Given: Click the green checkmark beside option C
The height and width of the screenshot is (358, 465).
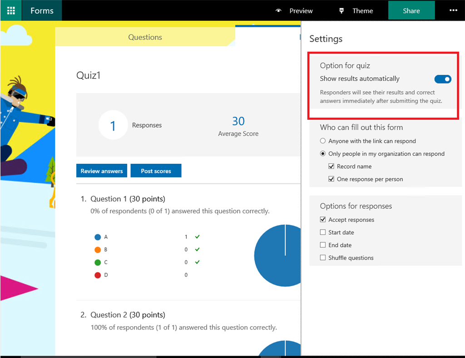Looking at the screenshot, I should pos(197,262).
